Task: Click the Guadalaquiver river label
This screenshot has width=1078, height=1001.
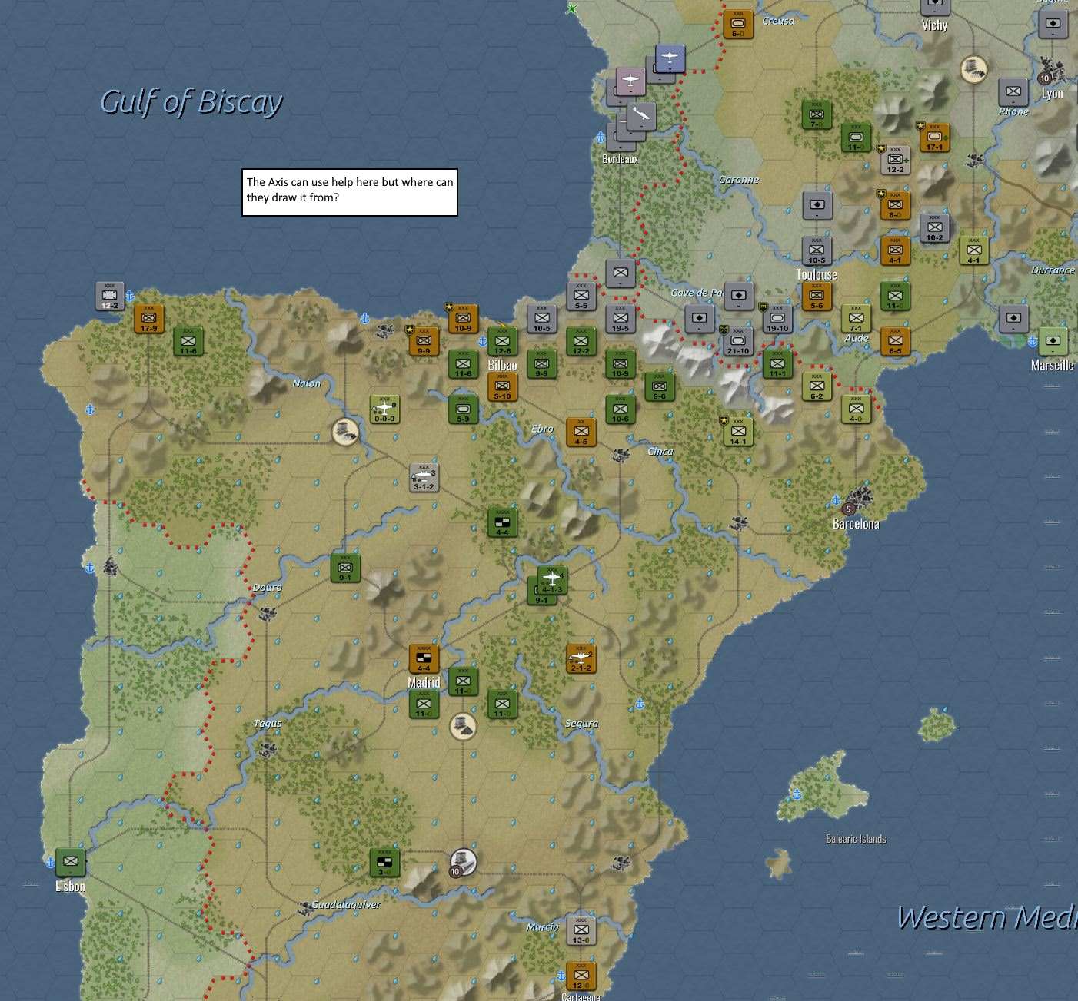Action: coord(346,904)
